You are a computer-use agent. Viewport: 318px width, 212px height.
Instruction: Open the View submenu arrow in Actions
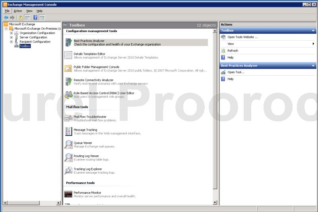coord(313,44)
